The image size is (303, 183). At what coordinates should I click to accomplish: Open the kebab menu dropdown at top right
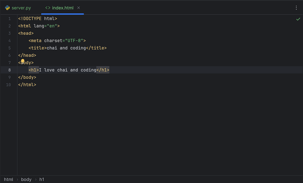pyautogui.click(x=296, y=8)
